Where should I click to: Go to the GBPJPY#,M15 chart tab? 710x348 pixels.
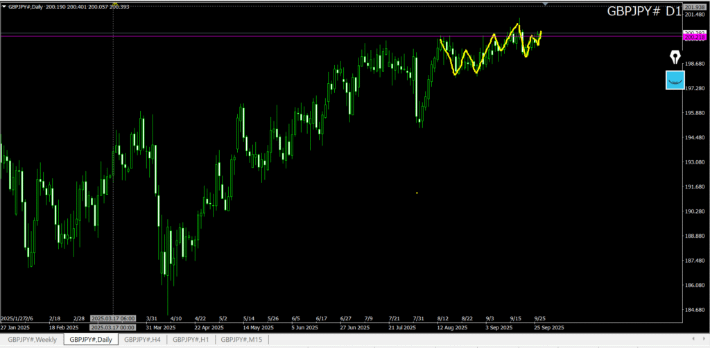coord(241,339)
